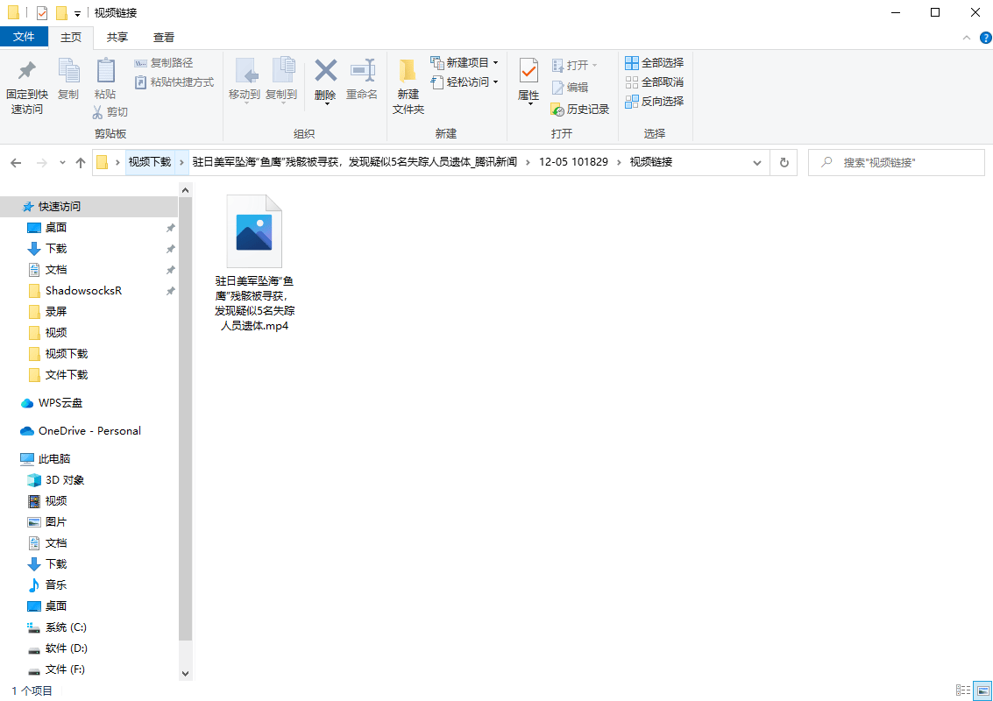Create a New folder (新建文件夹)

tap(408, 87)
